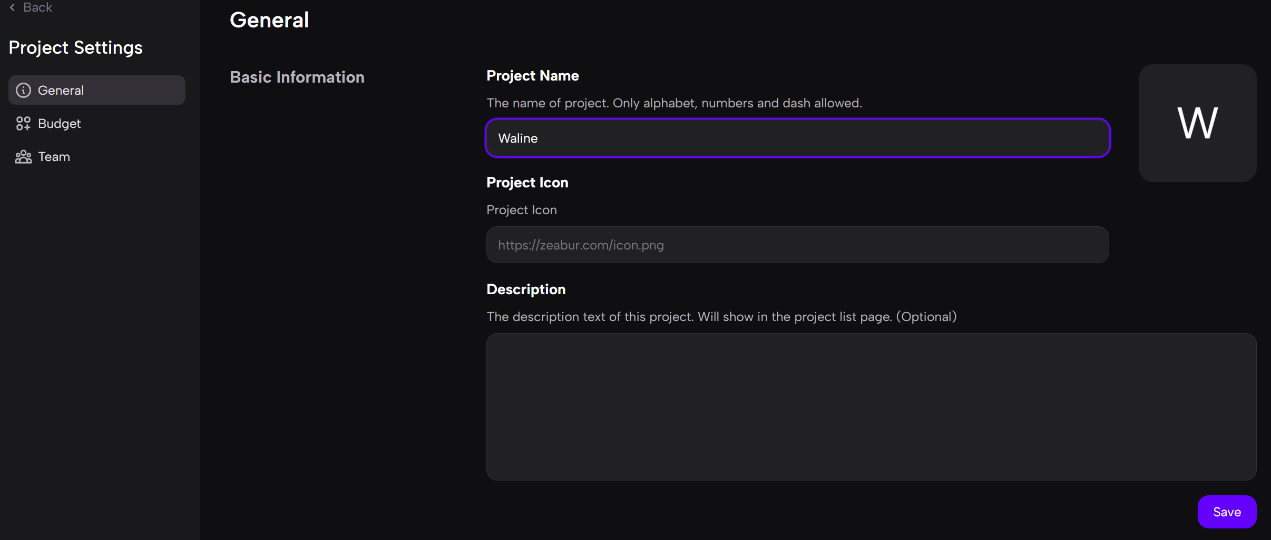Image resolution: width=1271 pixels, height=540 pixels.
Task: Click inside the Description text area
Action: click(x=871, y=406)
